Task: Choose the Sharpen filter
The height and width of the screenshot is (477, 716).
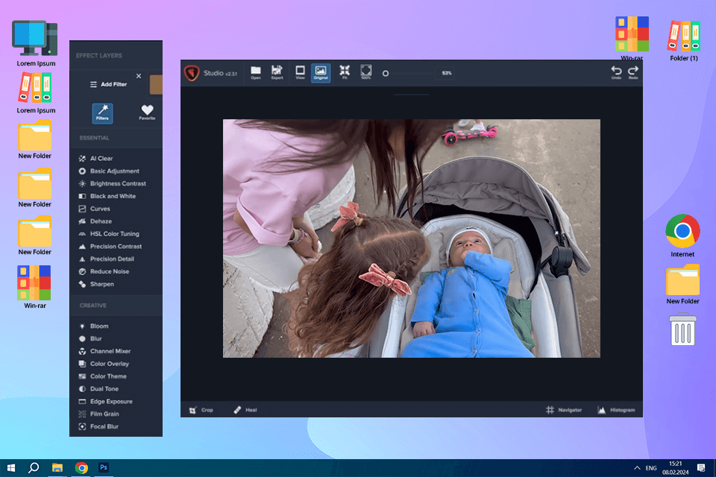Action: [x=96, y=284]
